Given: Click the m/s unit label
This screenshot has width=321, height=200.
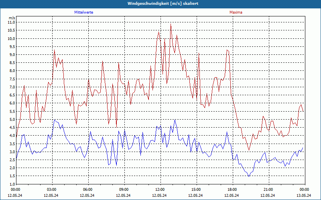Looking at the screenshot, I should (x=12, y=18).
